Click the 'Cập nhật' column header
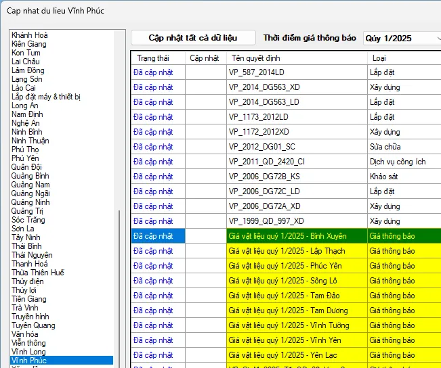 click(x=205, y=58)
